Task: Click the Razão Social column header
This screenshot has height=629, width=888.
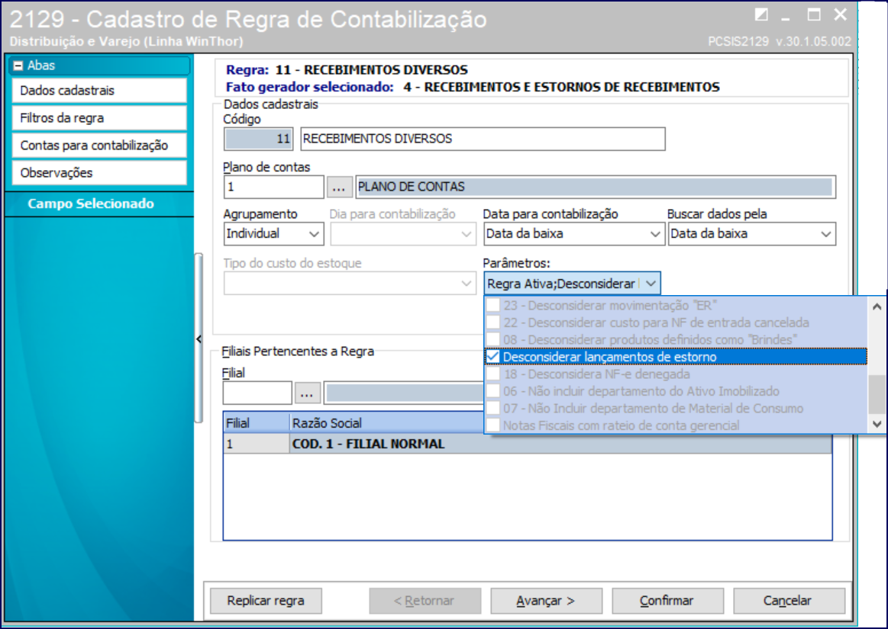Action: point(386,423)
